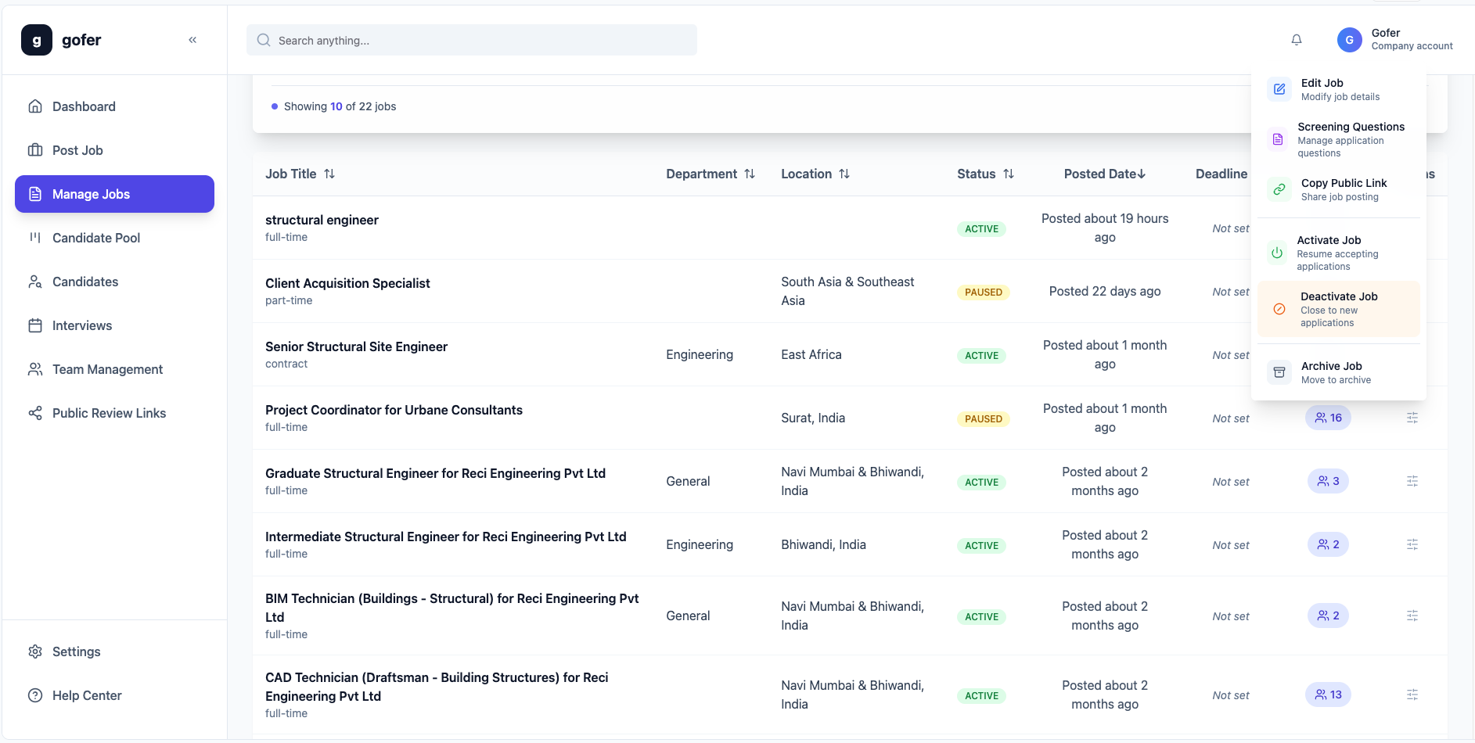Collapse the sidebar with the double-chevron icon
Viewport: 1475px width, 743px height.
(x=192, y=40)
